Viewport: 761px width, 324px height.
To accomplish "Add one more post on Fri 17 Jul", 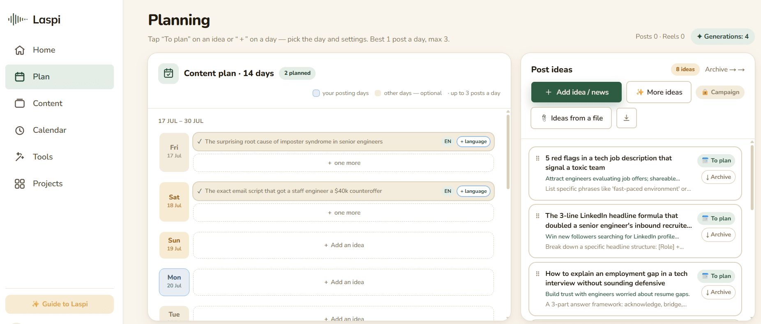I will pos(344,163).
